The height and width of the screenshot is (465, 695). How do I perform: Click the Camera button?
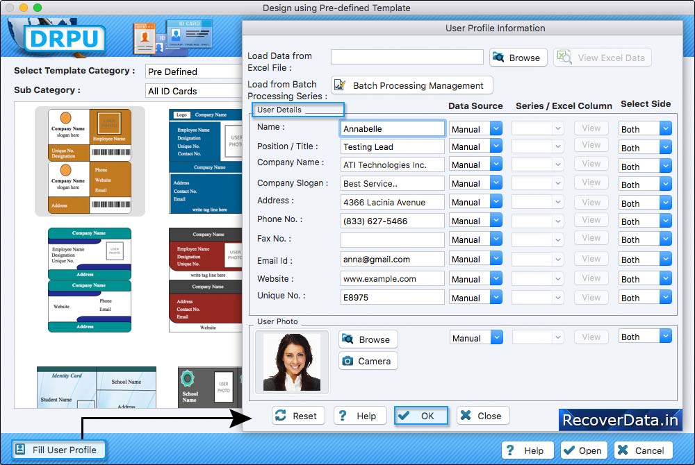(368, 361)
